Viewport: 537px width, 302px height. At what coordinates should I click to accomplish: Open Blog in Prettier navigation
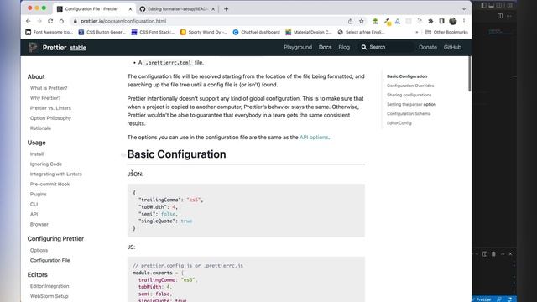click(344, 47)
